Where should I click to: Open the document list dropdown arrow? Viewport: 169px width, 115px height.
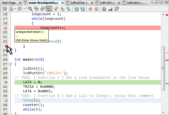coord(161,2)
